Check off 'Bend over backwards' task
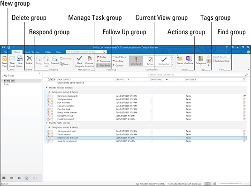 [x=52, y=96]
